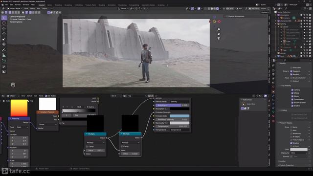Switch to the UV Editing workspace tab

[x=78, y=5]
